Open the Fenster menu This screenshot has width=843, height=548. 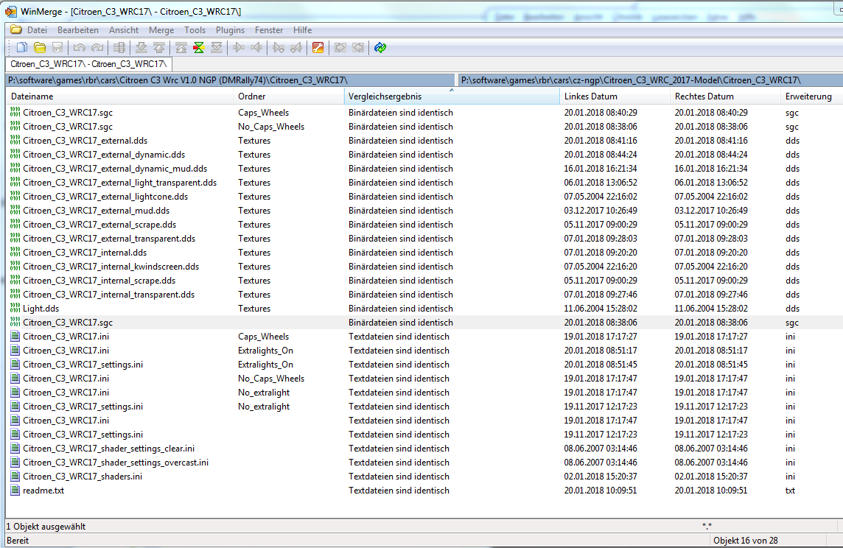(x=269, y=30)
